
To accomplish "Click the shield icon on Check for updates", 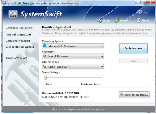I will (122, 95).
